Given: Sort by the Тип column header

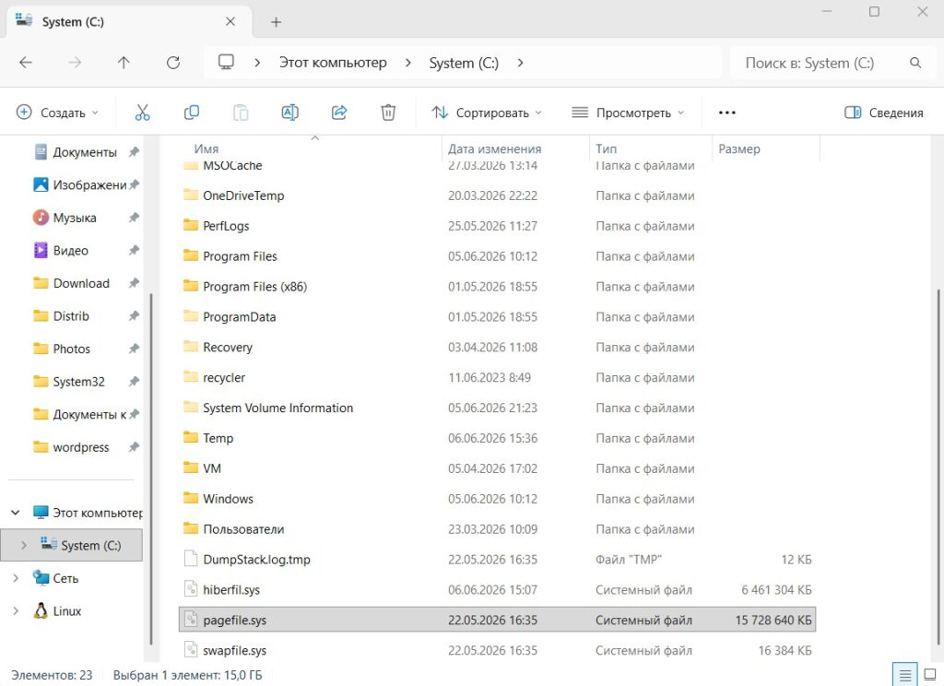Looking at the screenshot, I should tap(606, 148).
